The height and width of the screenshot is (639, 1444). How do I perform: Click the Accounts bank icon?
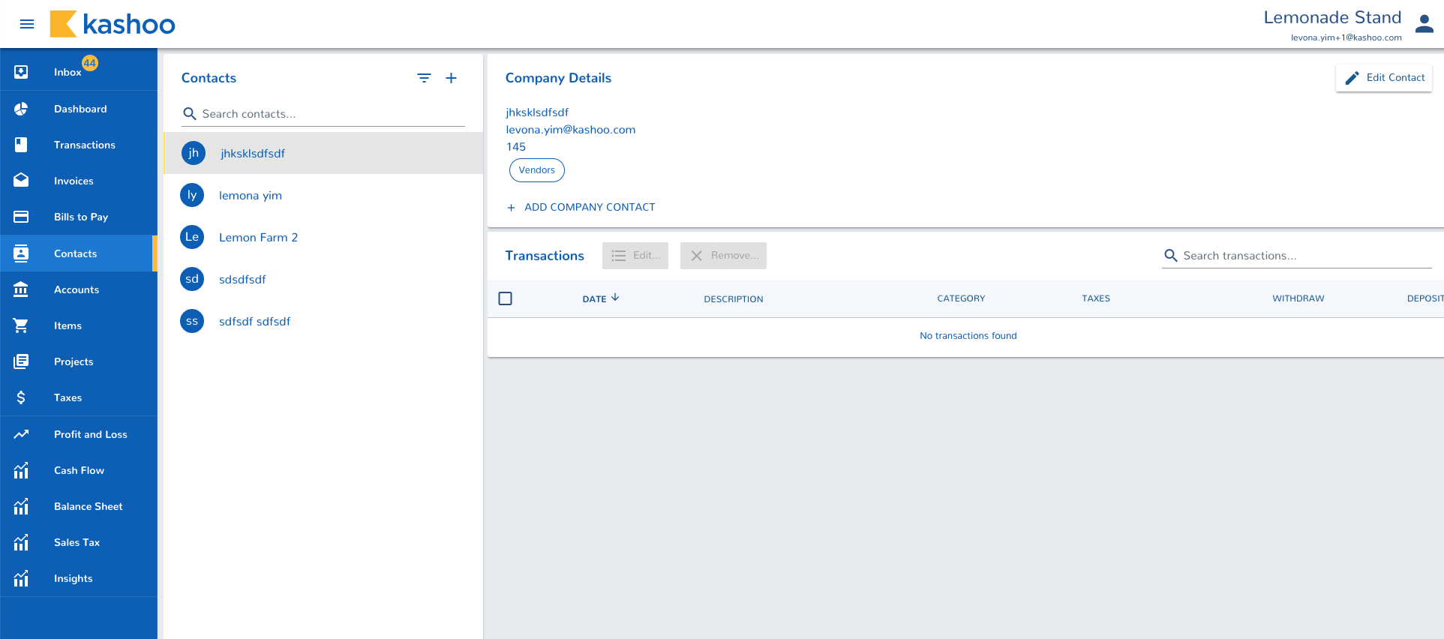click(x=21, y=289)
